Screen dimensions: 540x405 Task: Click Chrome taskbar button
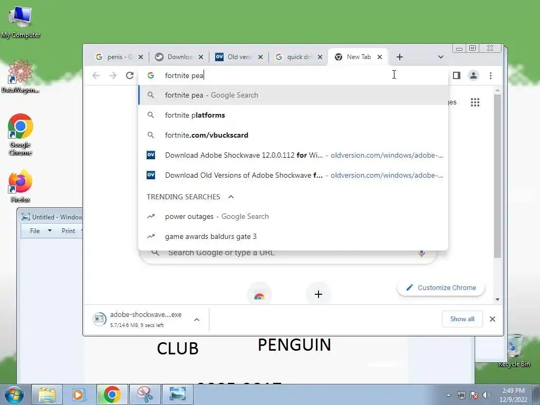click(112, 394)
